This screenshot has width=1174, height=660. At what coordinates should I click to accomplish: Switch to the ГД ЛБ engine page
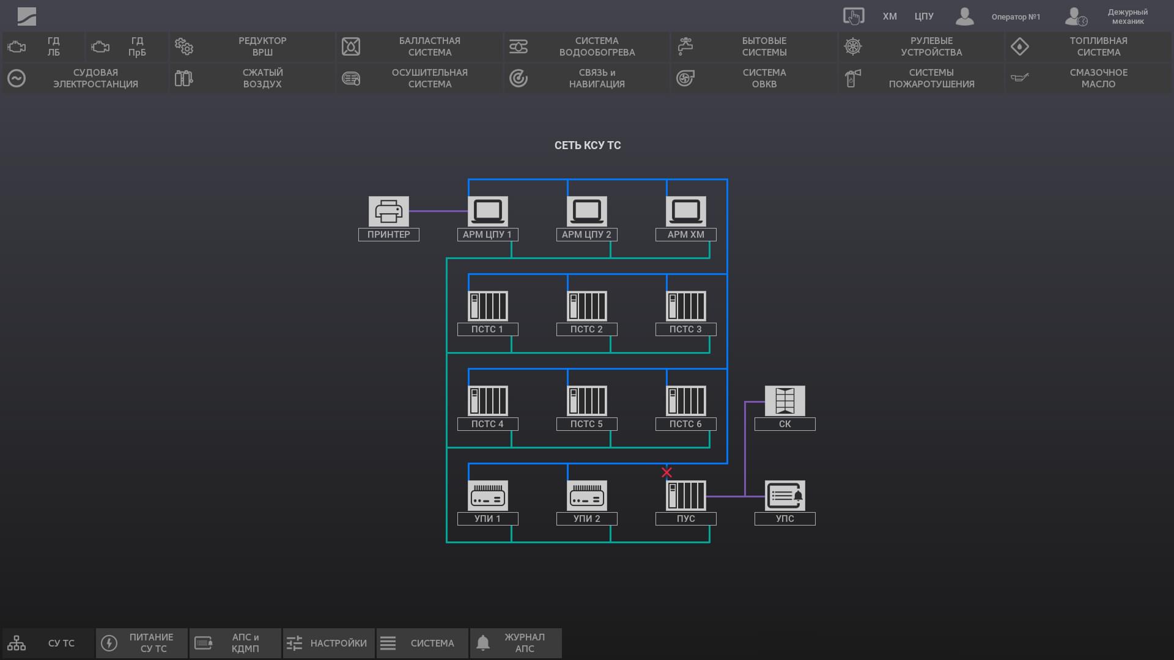pyautogui.click(x=43, y=46)
